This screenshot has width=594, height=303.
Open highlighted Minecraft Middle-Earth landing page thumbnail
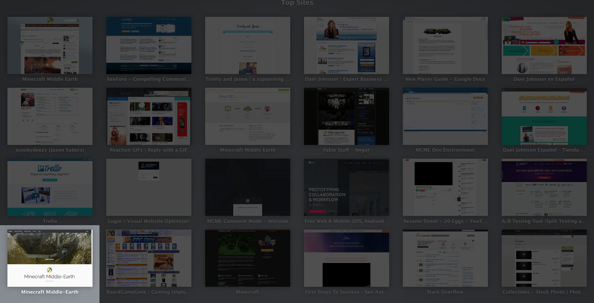[x=50, y=258]
